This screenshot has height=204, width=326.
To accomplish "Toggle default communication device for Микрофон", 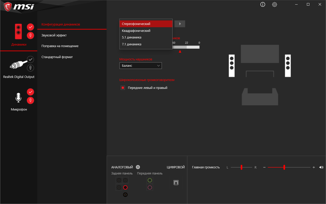I will pyautogui.click(x=30, y=100).
